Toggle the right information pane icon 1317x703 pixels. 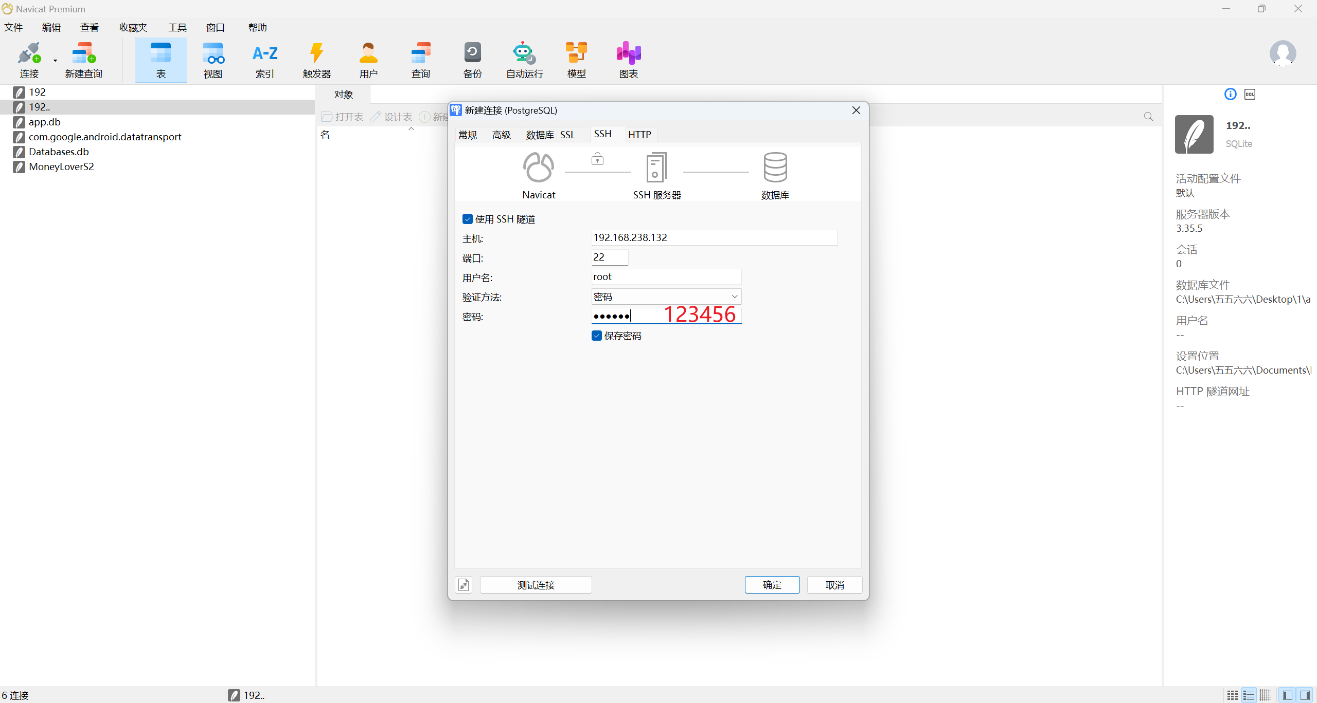[1305, 695]
